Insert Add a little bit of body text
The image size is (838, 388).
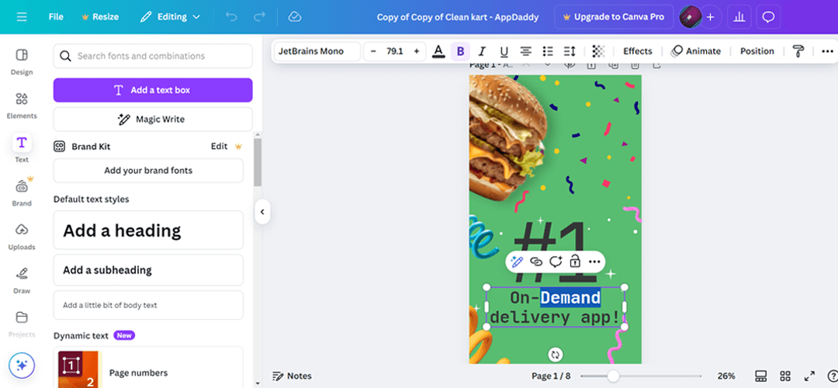148,305
